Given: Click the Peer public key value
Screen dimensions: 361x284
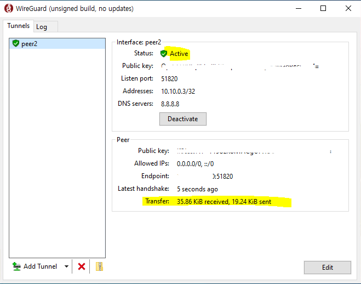Looking at the screenshot, I should pyautogui.click(x=254, y=151).
